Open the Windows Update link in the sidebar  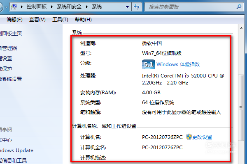tap(17, 150)
